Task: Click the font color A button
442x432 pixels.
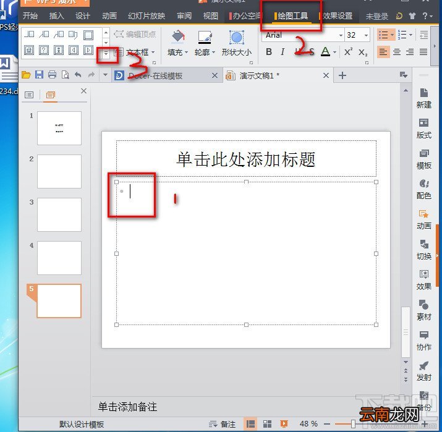Action: 325,52
